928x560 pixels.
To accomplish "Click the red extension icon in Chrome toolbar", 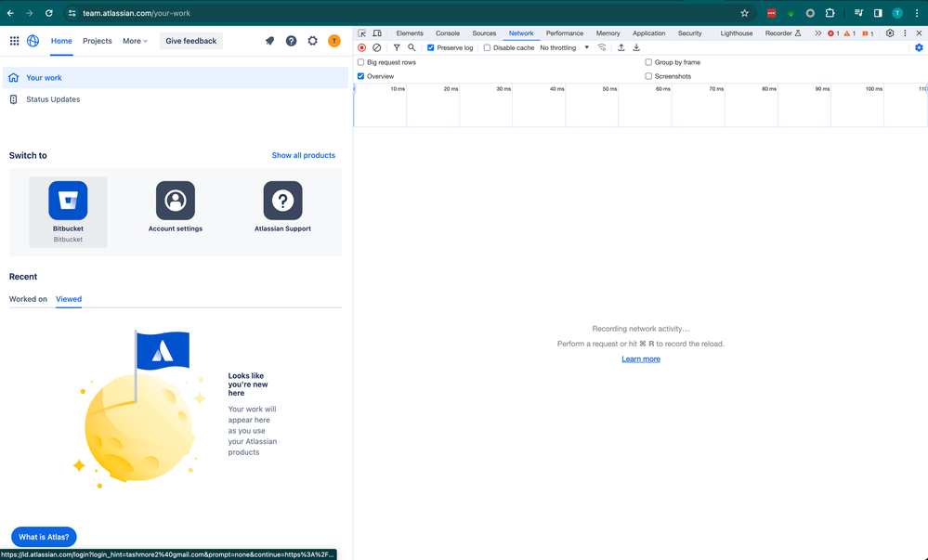I will [771, 13].
